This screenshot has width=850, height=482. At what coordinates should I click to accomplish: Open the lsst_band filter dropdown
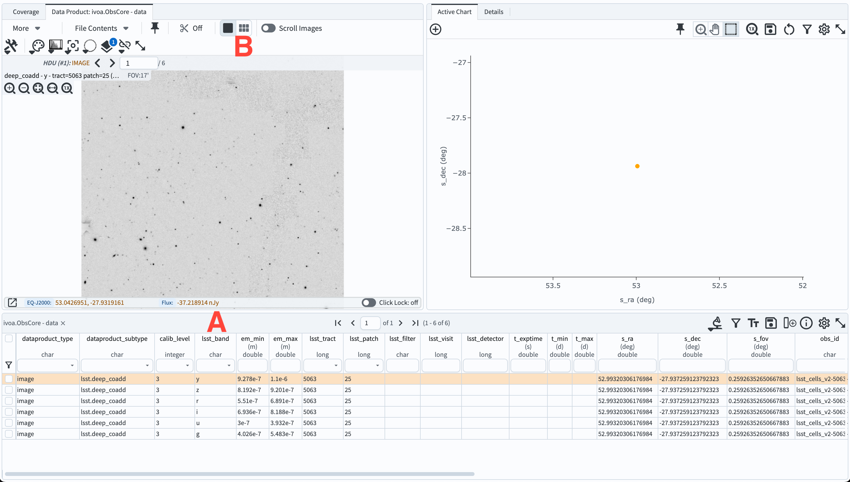(215, 365)
